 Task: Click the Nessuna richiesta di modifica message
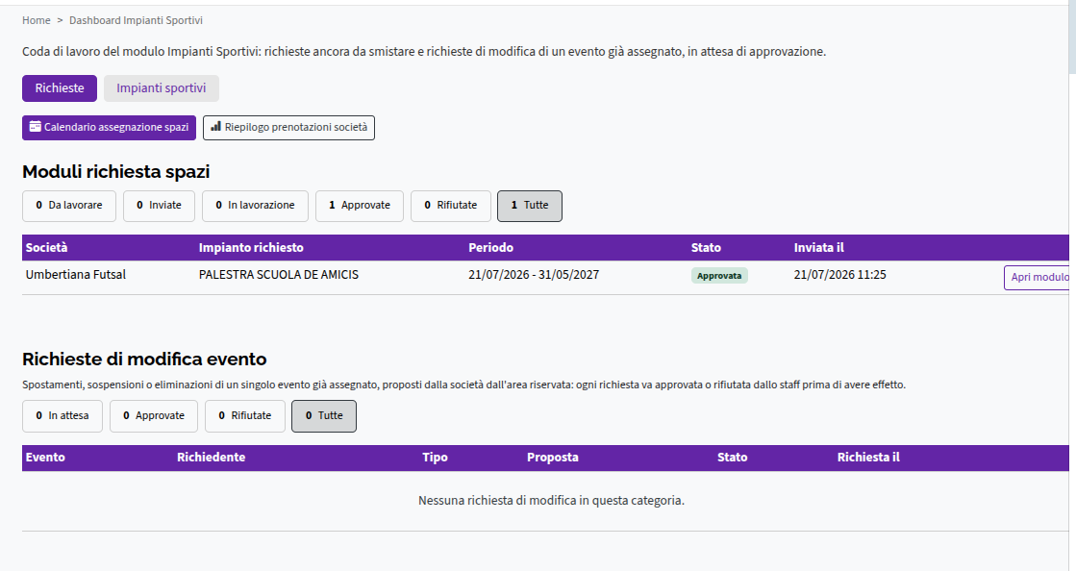click(551, 500)
